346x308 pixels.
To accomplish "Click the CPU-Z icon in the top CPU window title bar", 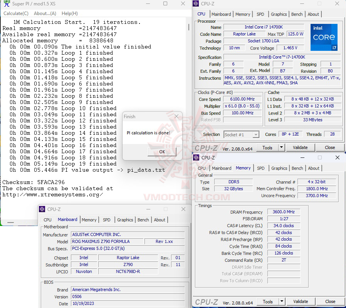I will tap(196, 3).
